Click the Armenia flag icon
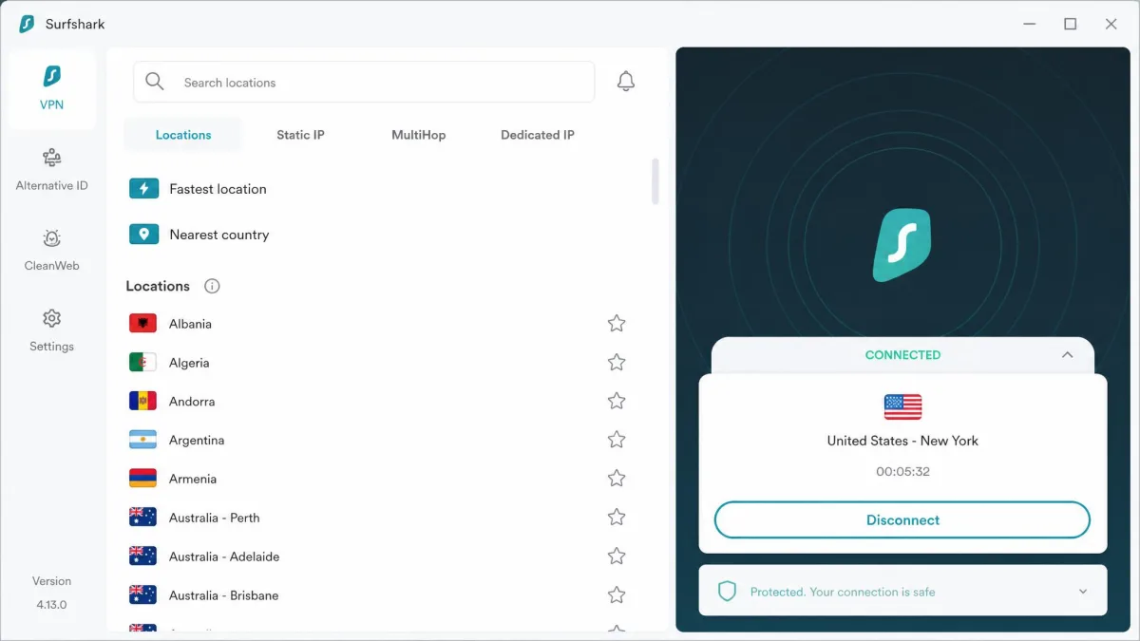 click(142, 479)
